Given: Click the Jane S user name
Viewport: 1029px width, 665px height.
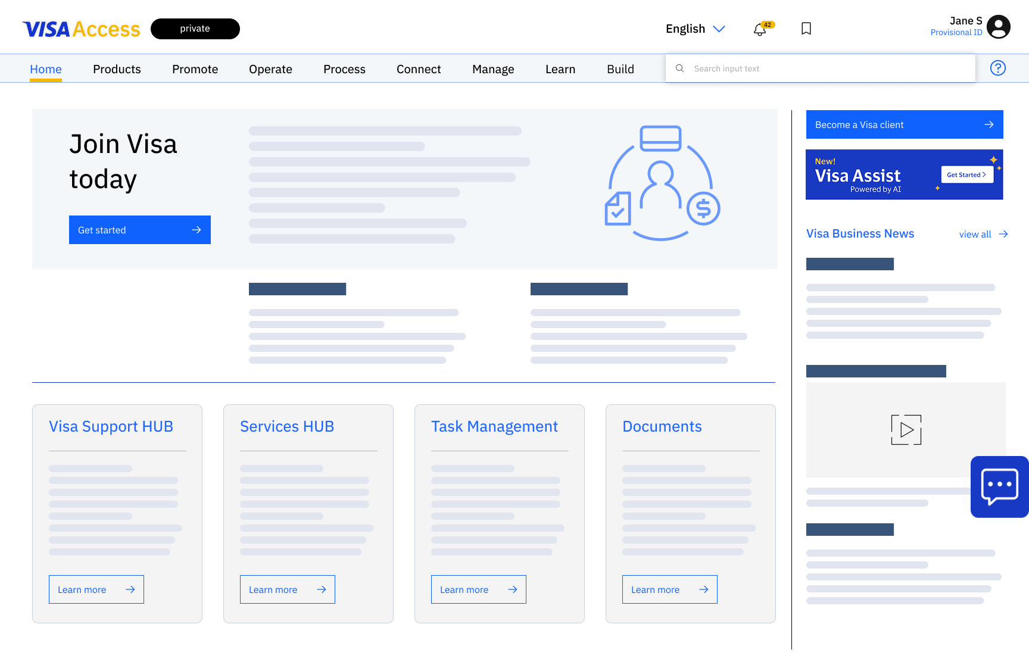Looking at the screenshot, I should [966, 21].
